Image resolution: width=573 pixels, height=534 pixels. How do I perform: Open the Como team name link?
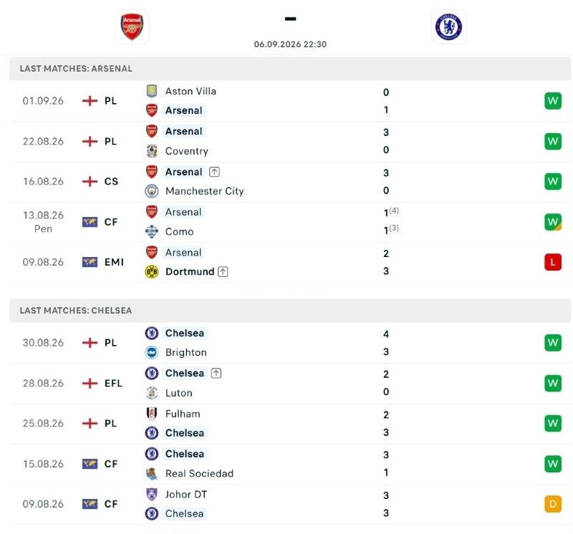coord(179,232)
